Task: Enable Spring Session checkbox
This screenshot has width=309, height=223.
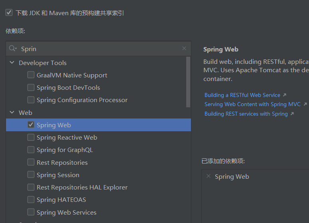Action: [31, 175]
